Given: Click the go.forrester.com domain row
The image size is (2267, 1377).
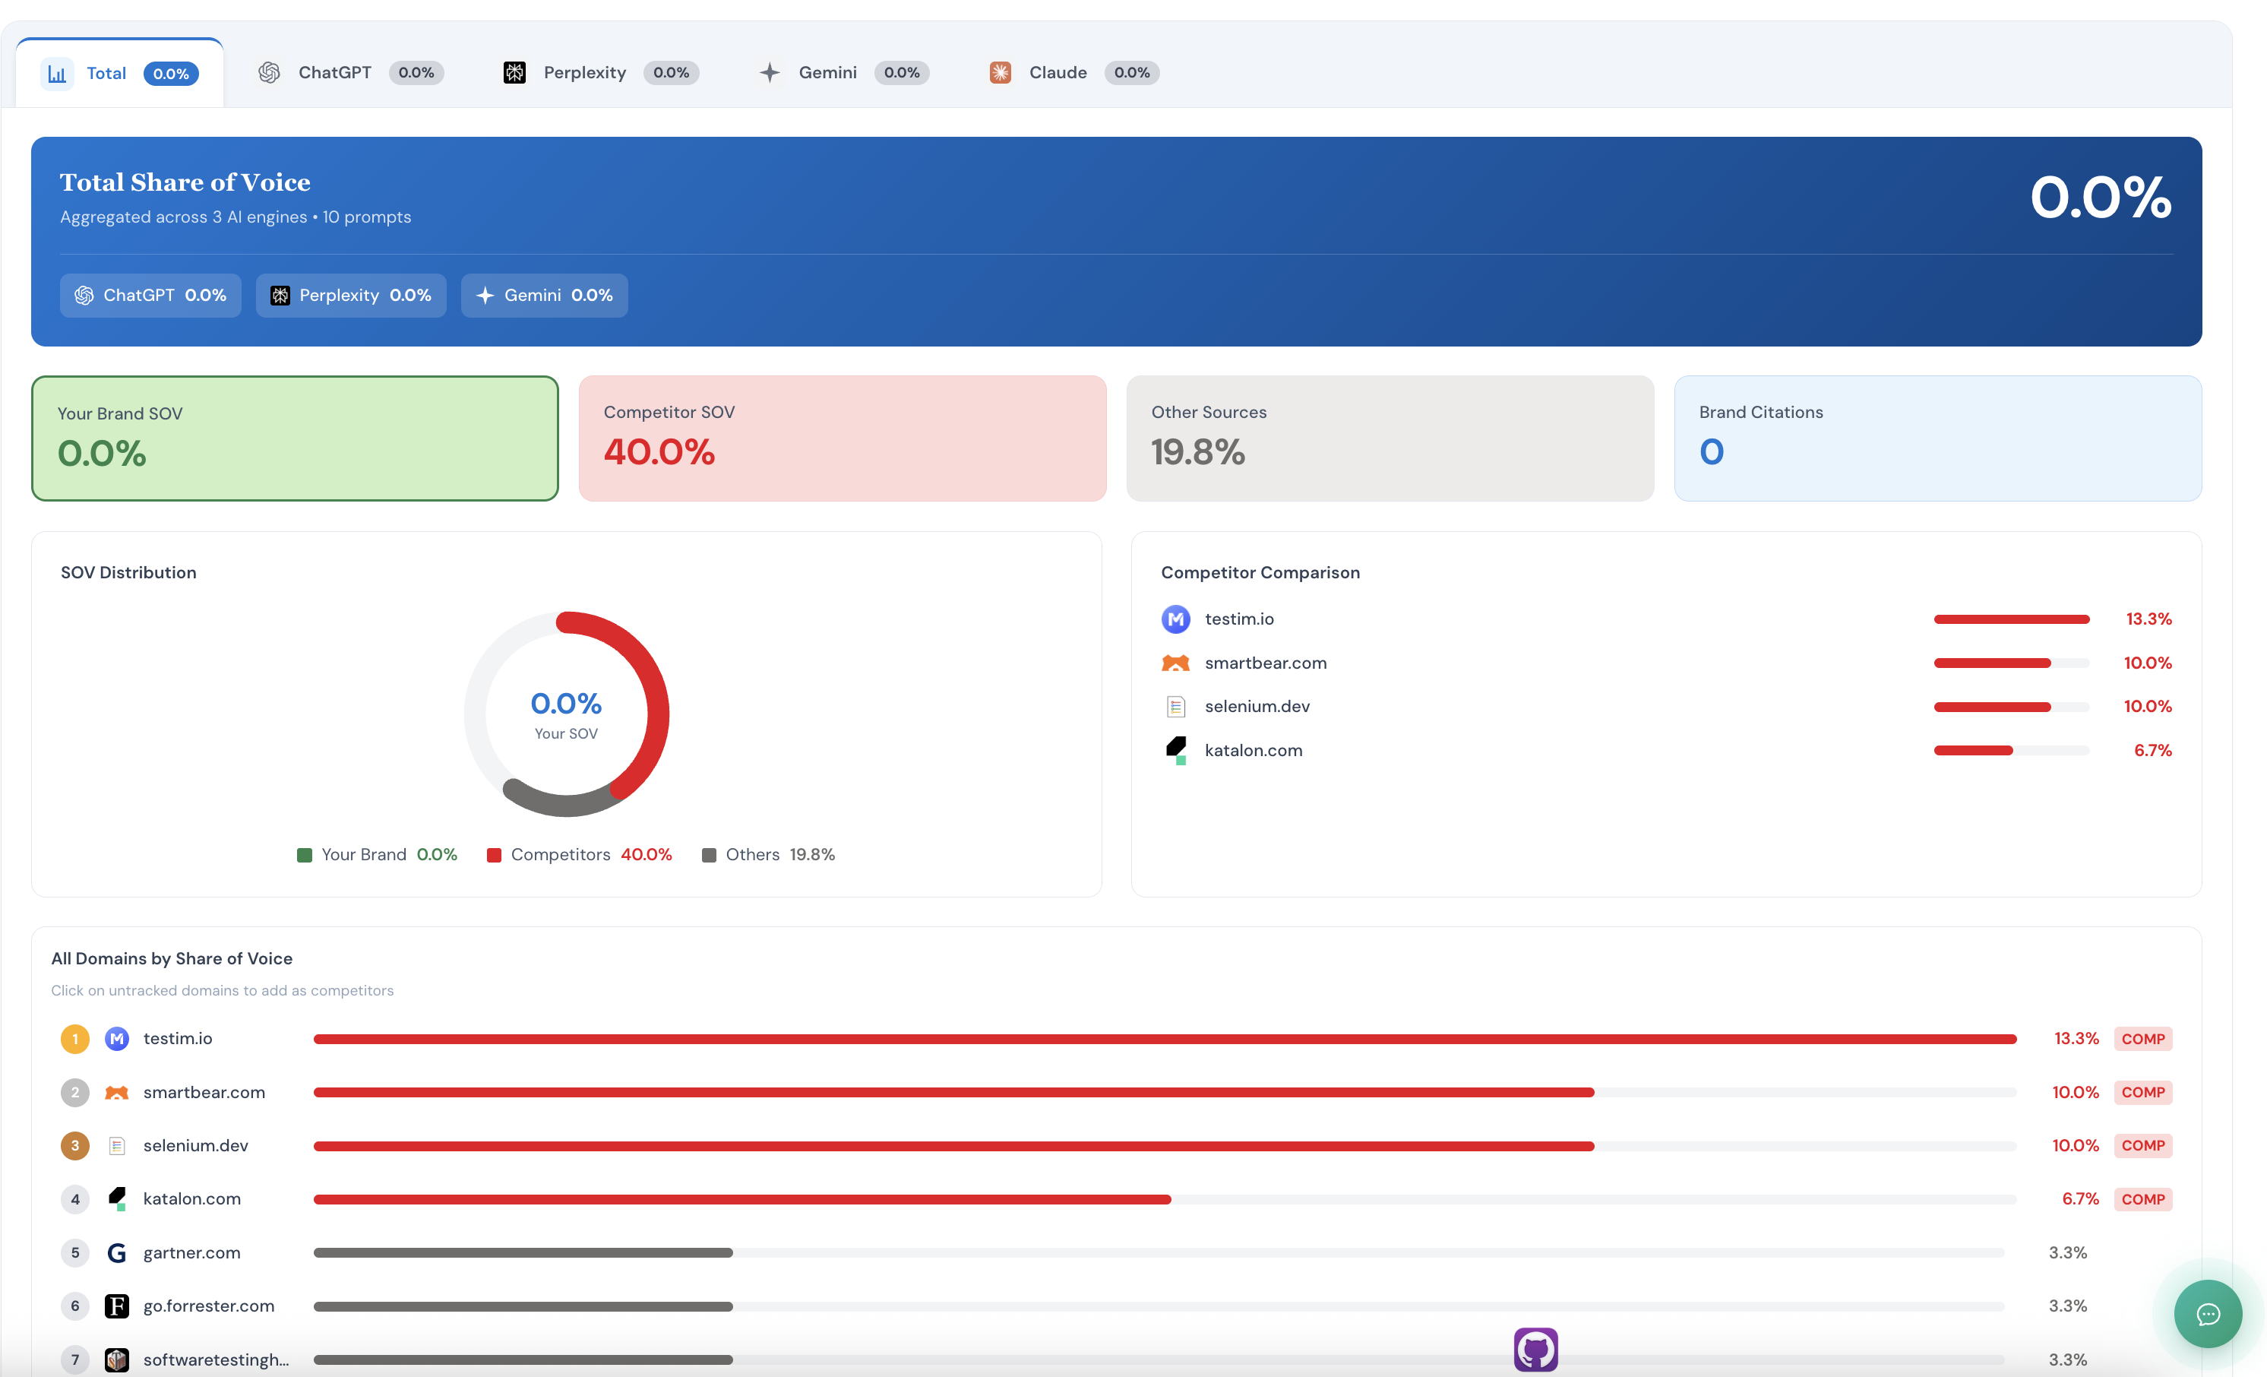Looking at the screenshot, I should pos(208,1306).
